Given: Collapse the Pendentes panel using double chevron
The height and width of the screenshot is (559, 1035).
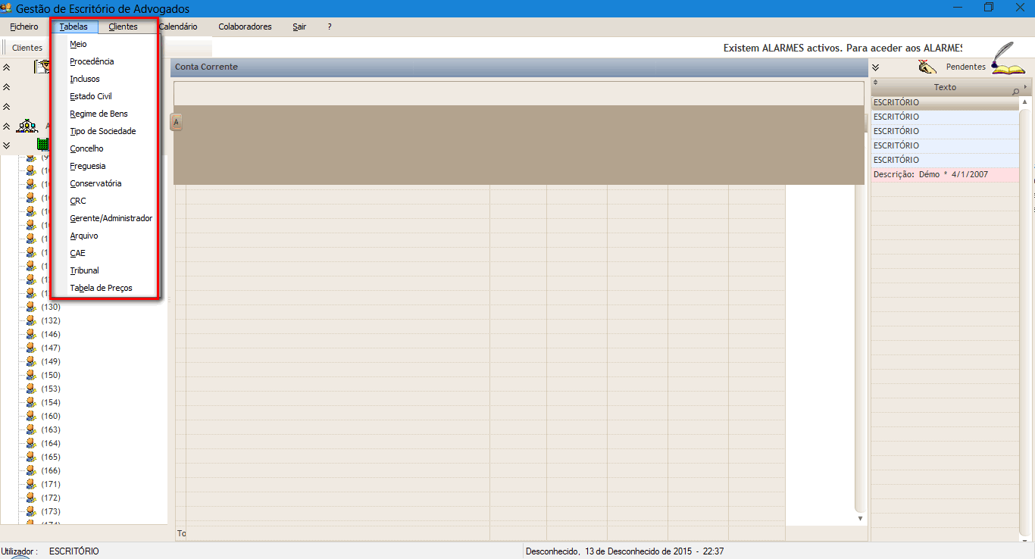Looking at the screenshot, I should click(x=875, y=67).
